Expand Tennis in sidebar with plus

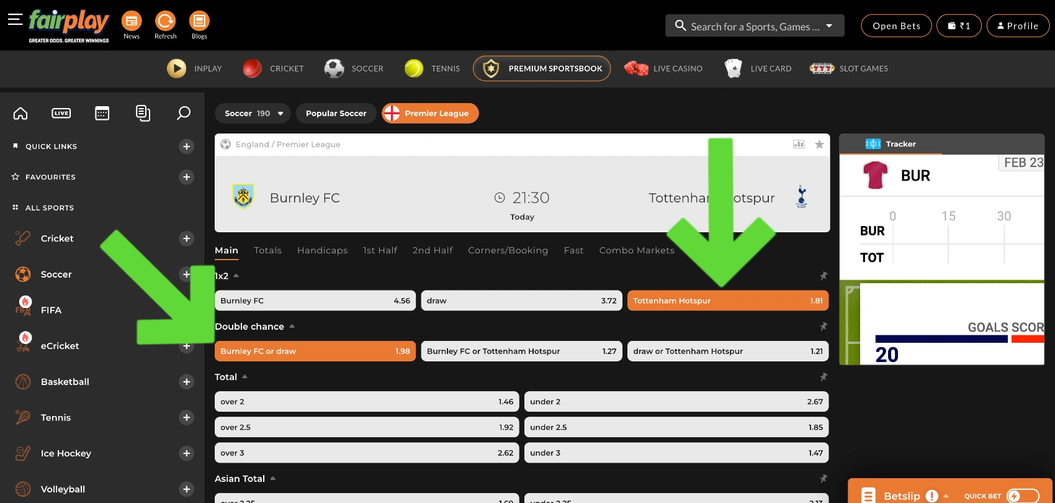[x=186, y=417]
